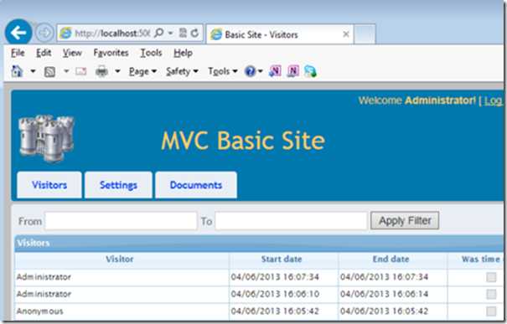Click the Log off link
The image size is (507, 324).
click(x=493, y=100)
